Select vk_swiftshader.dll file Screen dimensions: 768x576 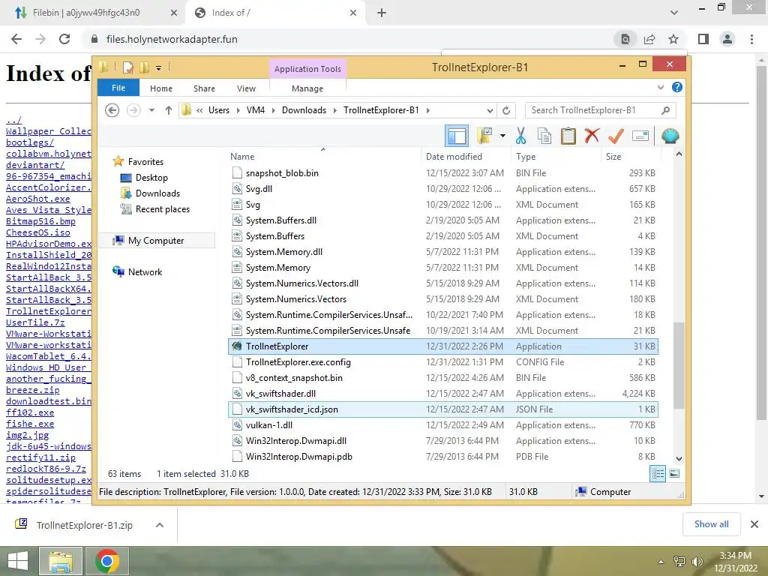pos(443,393)
